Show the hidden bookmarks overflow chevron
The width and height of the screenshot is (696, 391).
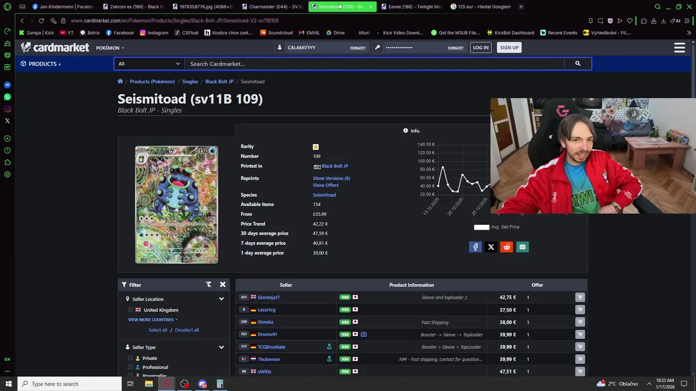click(689, 33)
